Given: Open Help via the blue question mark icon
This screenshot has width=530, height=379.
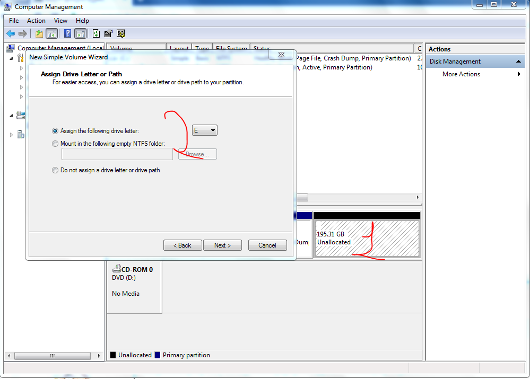Looking at the screenshot, I should pyautogui.click(x=67, y=33).
